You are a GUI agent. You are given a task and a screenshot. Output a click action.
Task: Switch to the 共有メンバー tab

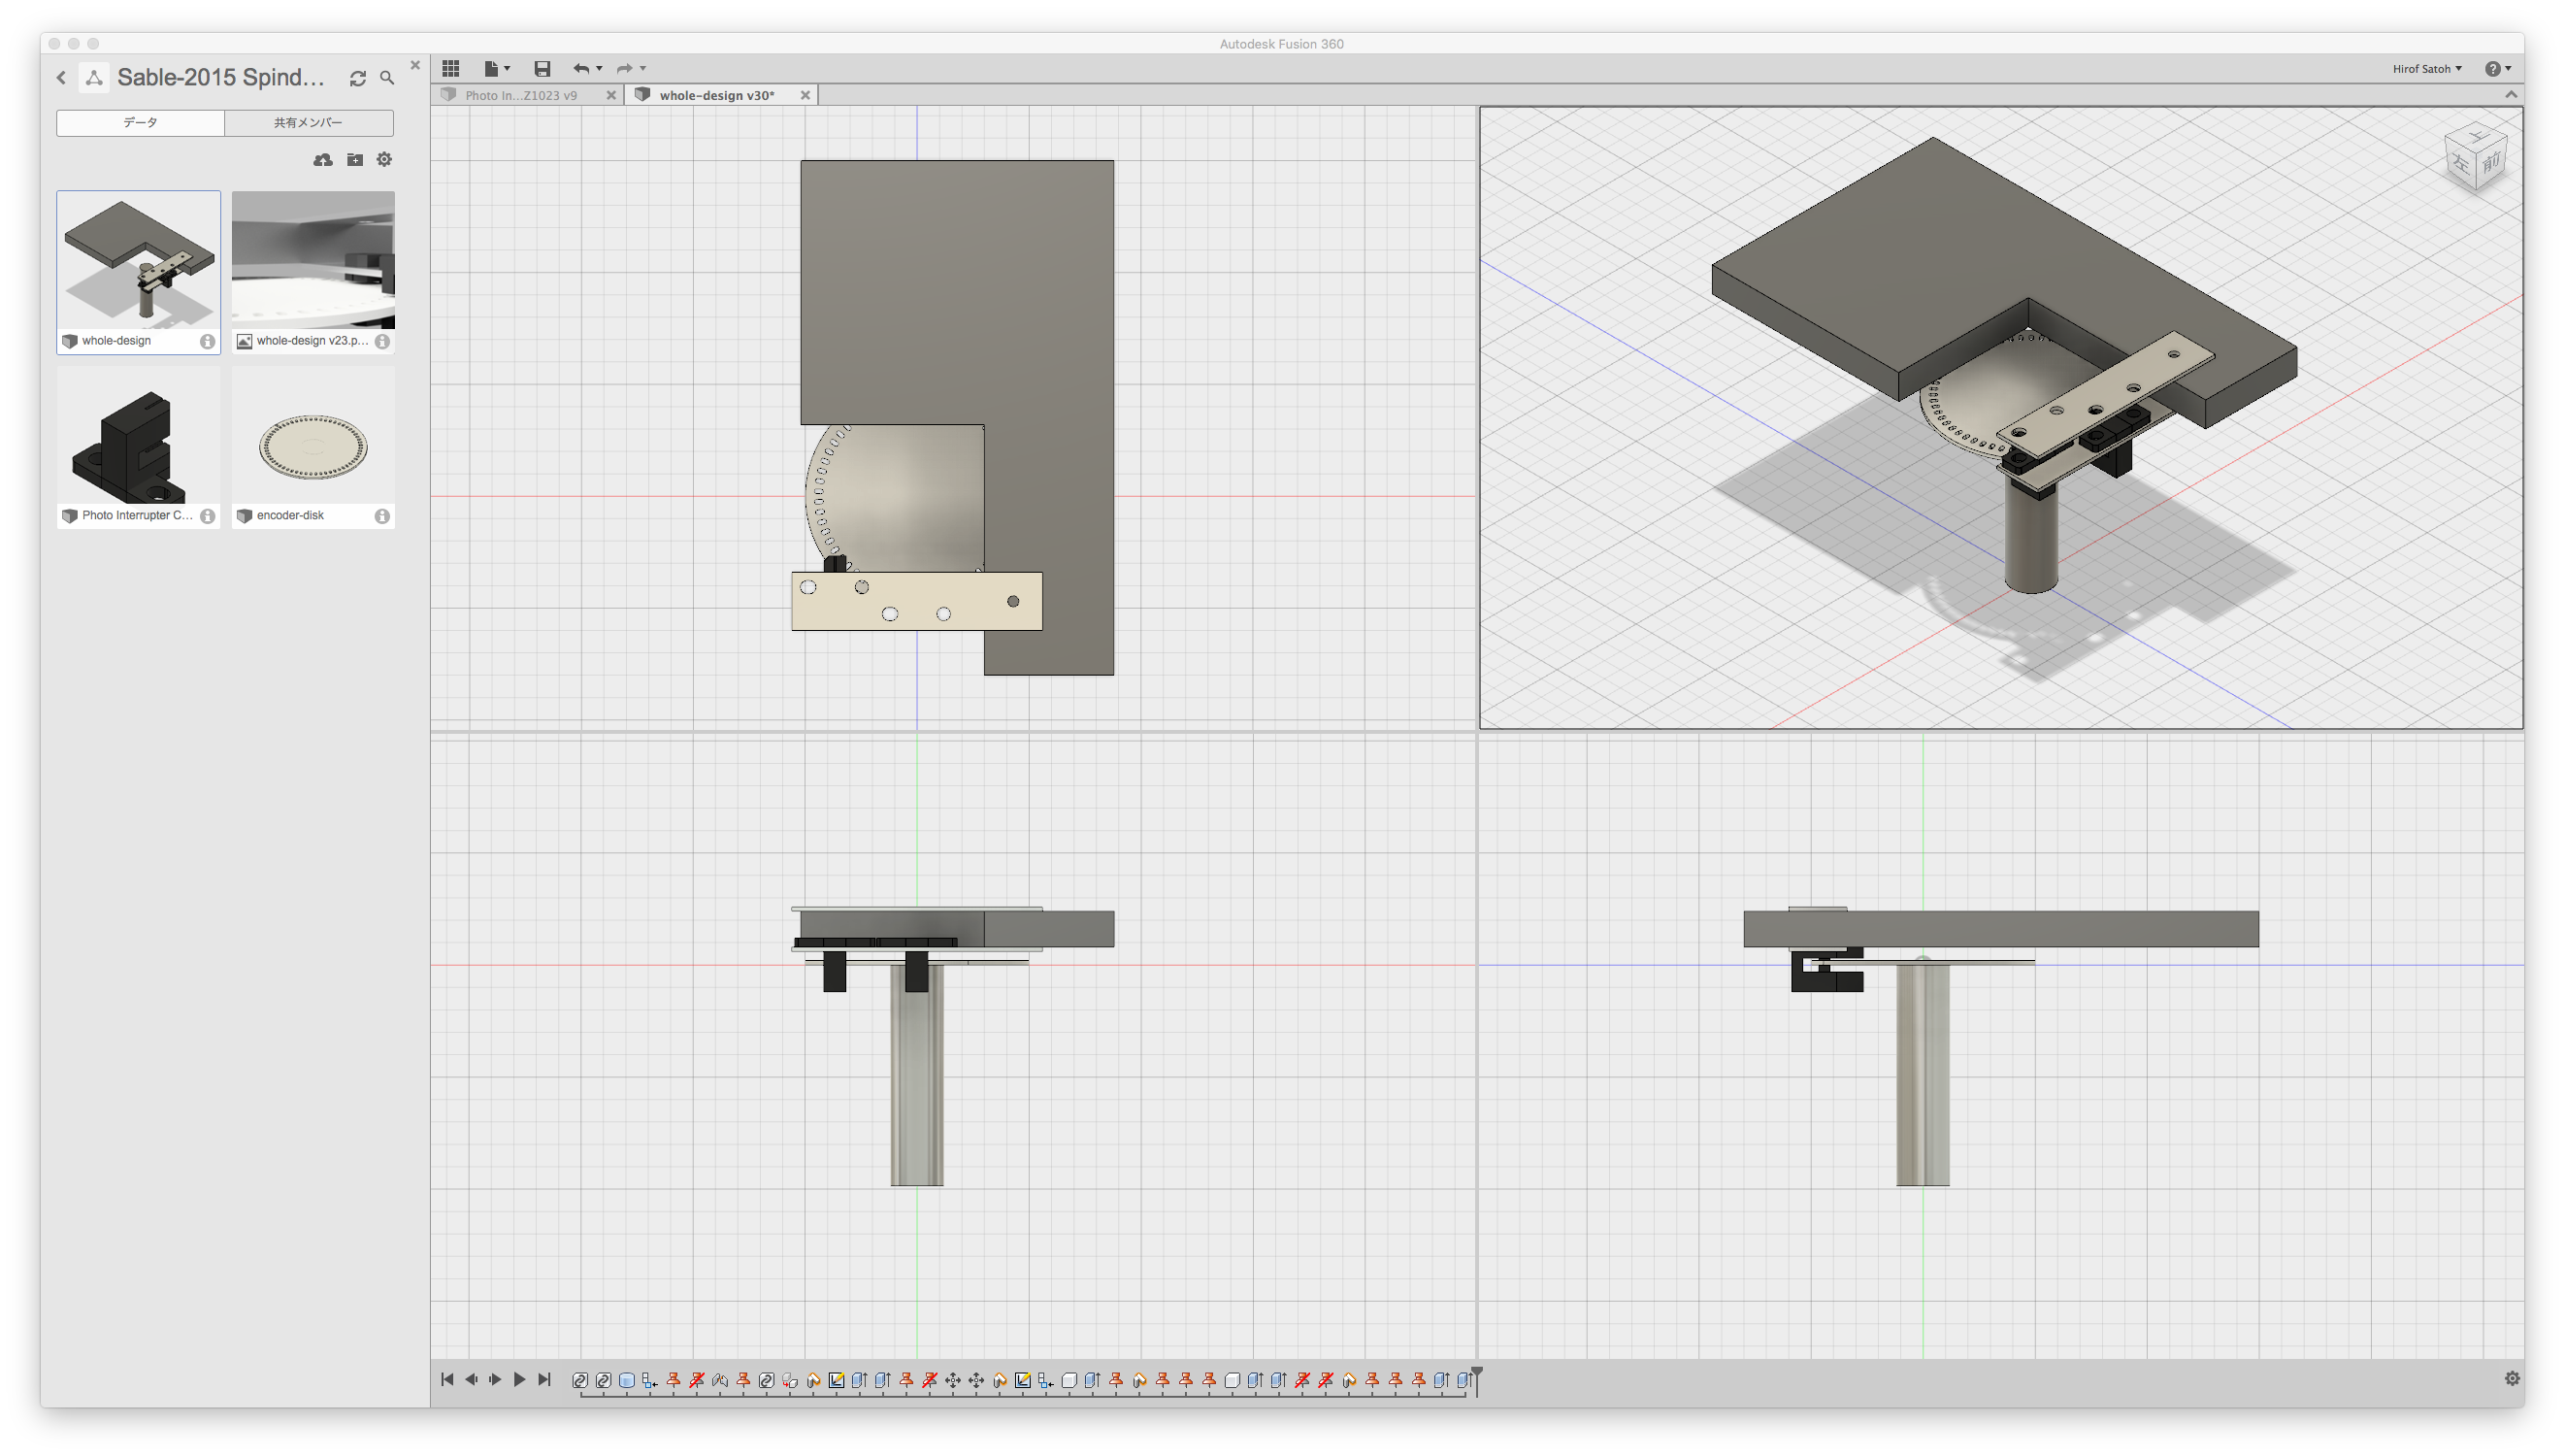click(x=309, y=122)
